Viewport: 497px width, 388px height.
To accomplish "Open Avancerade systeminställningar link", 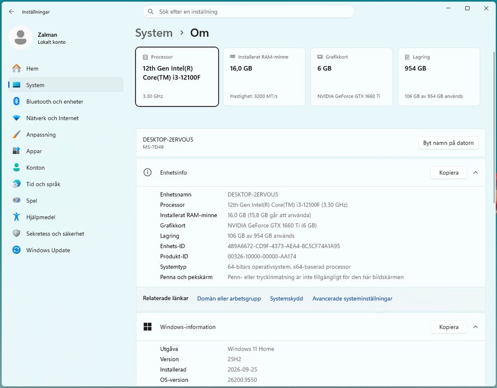I will click(352, 298).
